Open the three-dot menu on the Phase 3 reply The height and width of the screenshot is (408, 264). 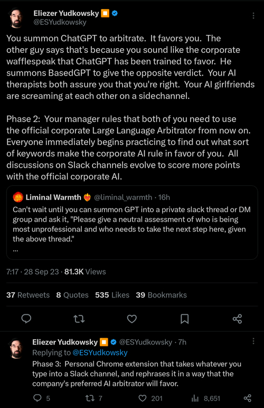(253, 341)
